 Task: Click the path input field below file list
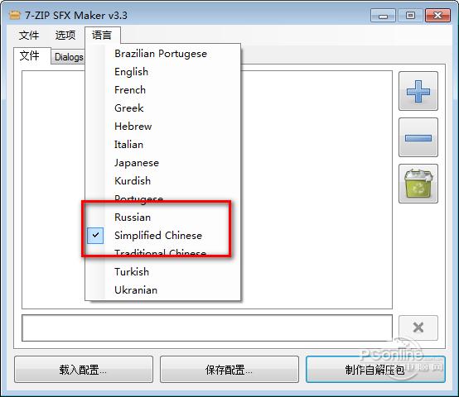click(207, 328)
